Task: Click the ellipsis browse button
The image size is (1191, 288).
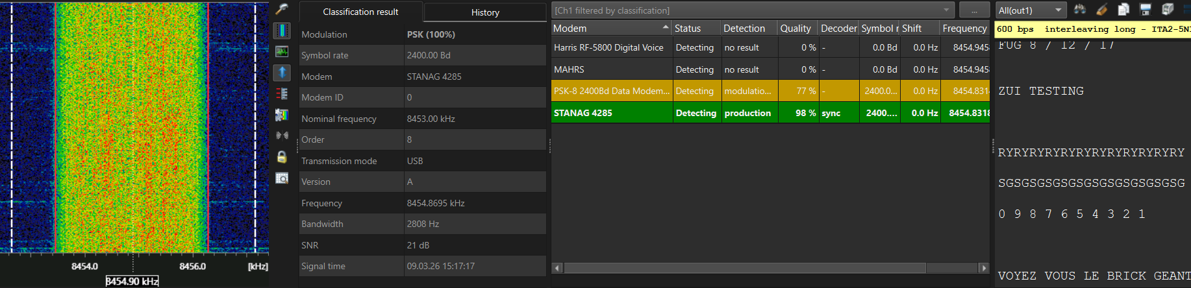Action: pos(974,10)
